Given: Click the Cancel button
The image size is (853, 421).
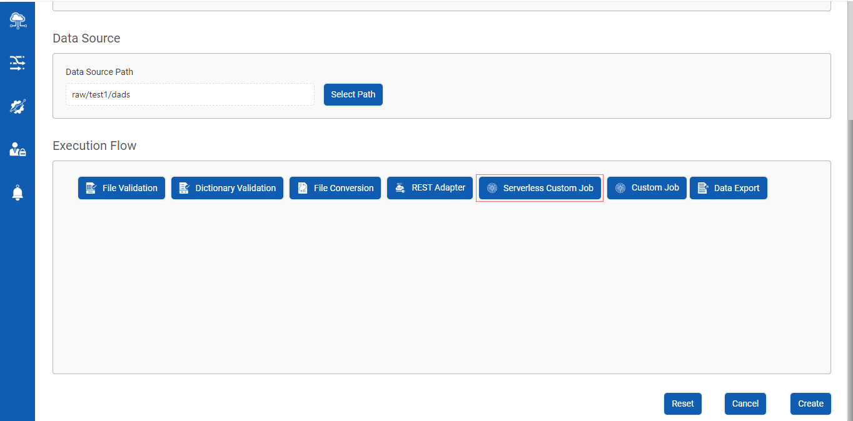Looking at the screenshot, I should tap(745, 404).
